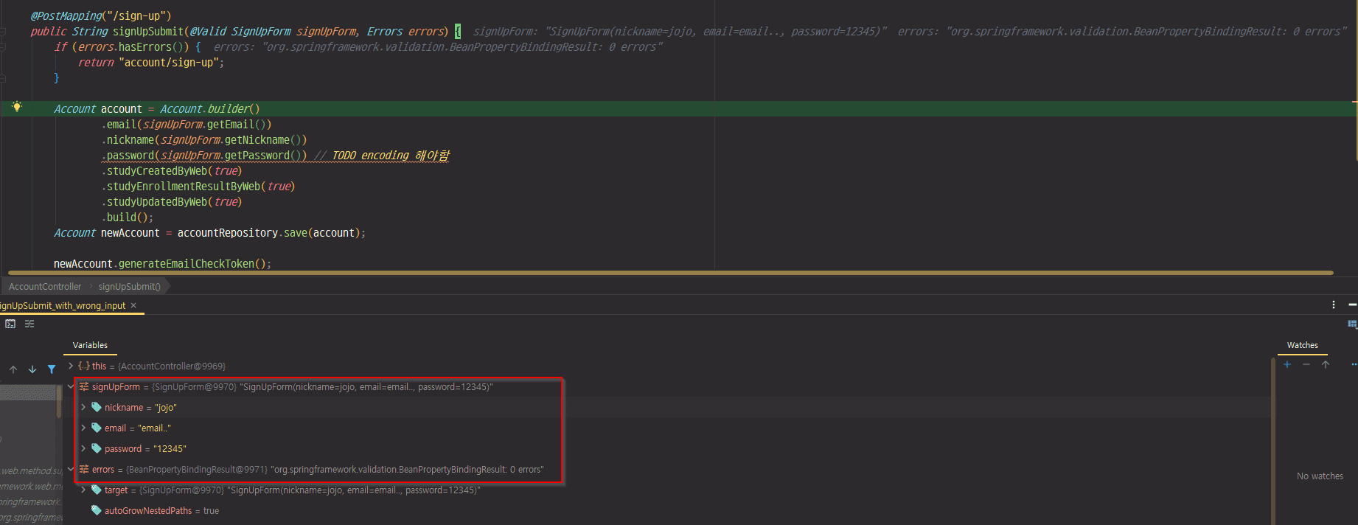Click the Console icon in debug toolbar
This screenshot has height=525, width=1358.
(10, 324)
